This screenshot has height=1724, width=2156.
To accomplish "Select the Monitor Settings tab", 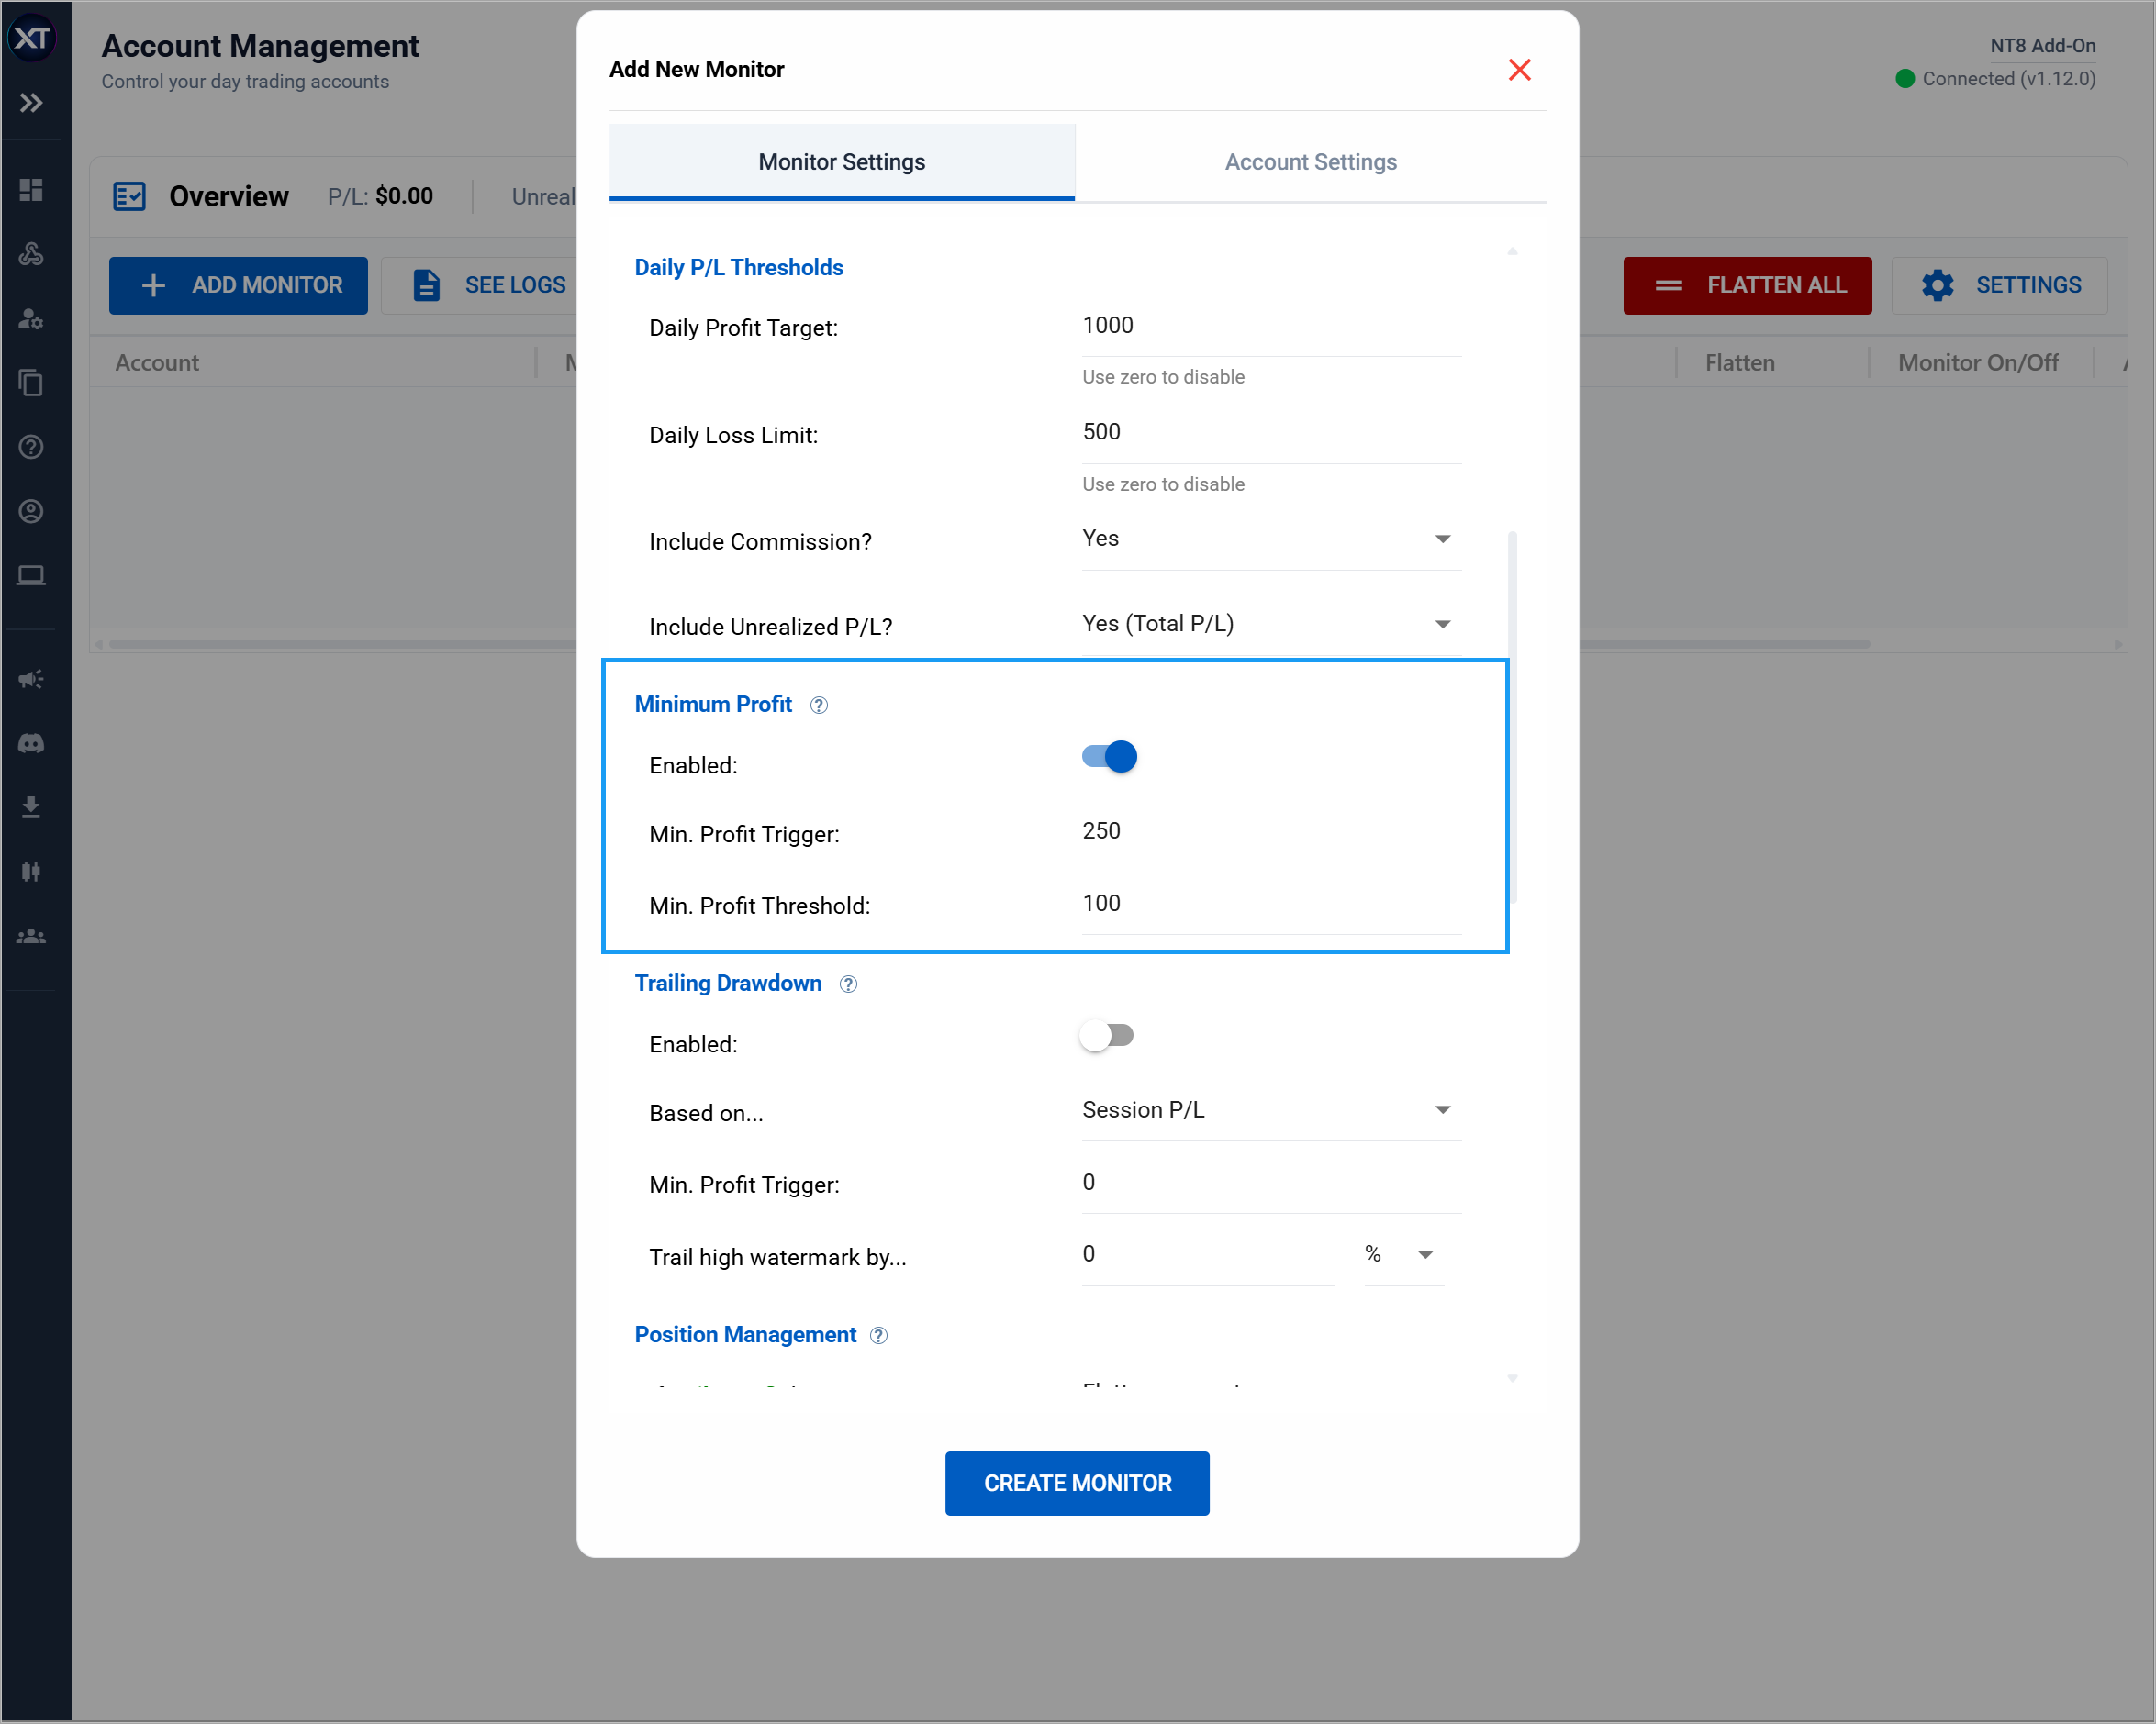I will 841,161.
